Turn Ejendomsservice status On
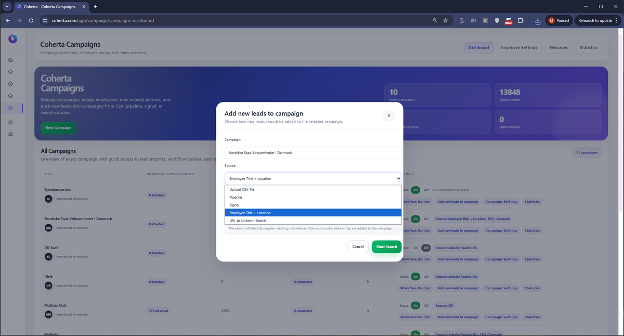Viewport: 624px width, 336px height. click(415, 190)
